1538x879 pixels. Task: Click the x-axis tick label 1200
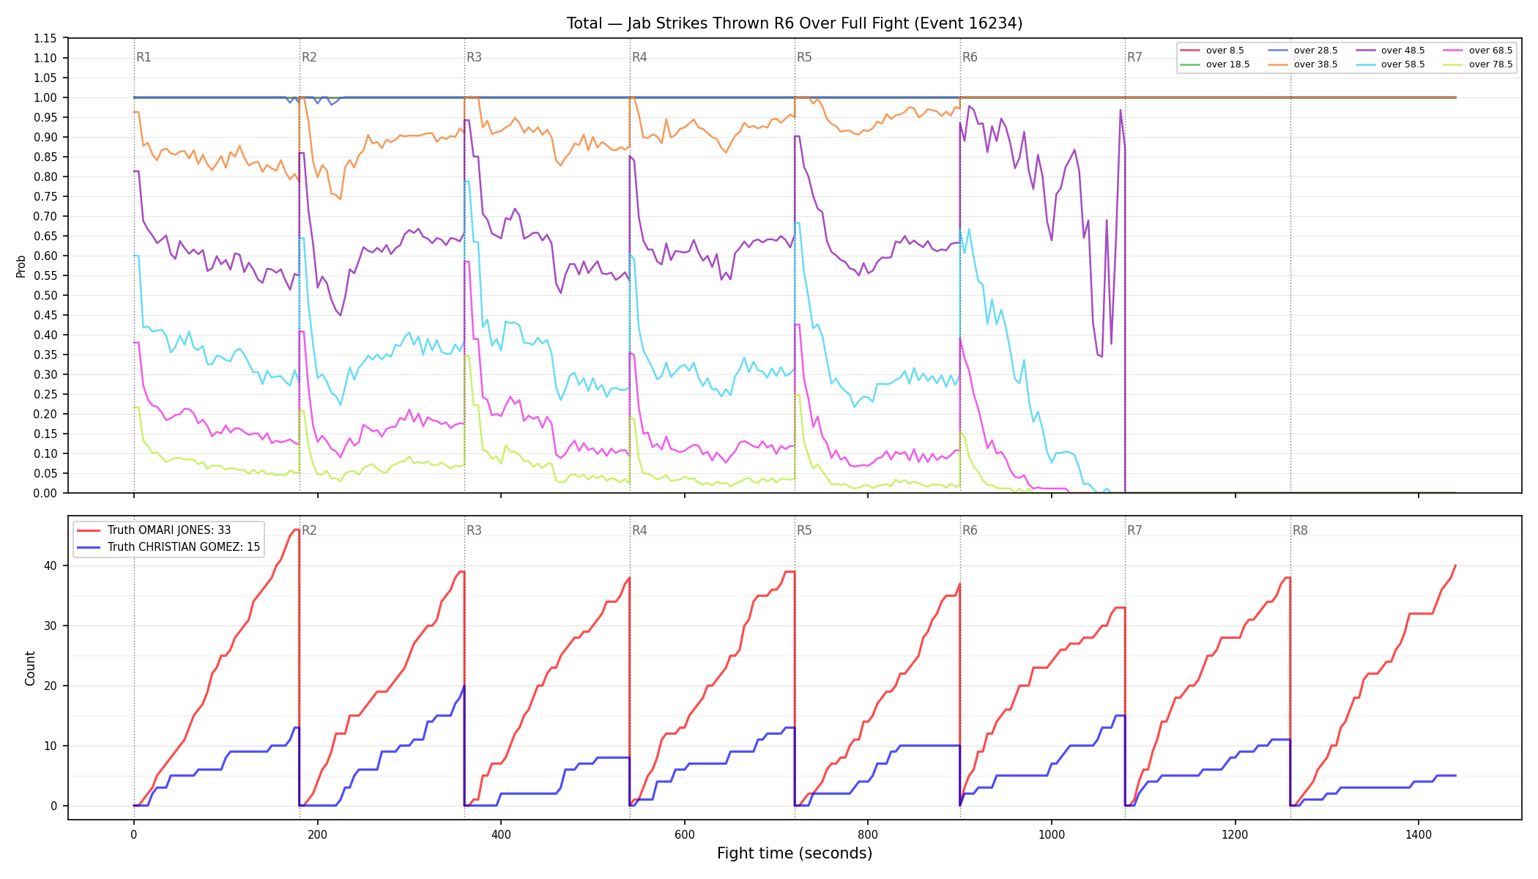1236,834
